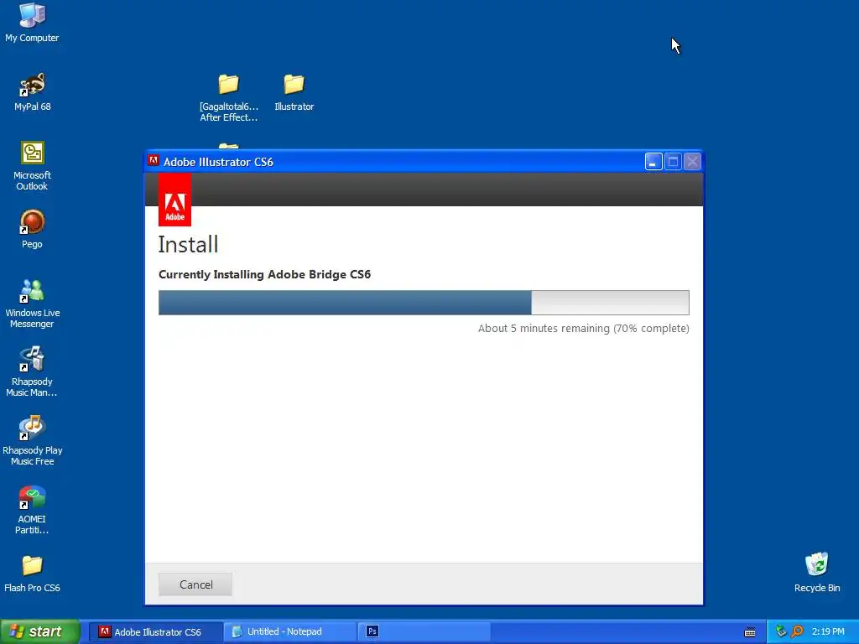Click the Install heading text

pos(188,244)
